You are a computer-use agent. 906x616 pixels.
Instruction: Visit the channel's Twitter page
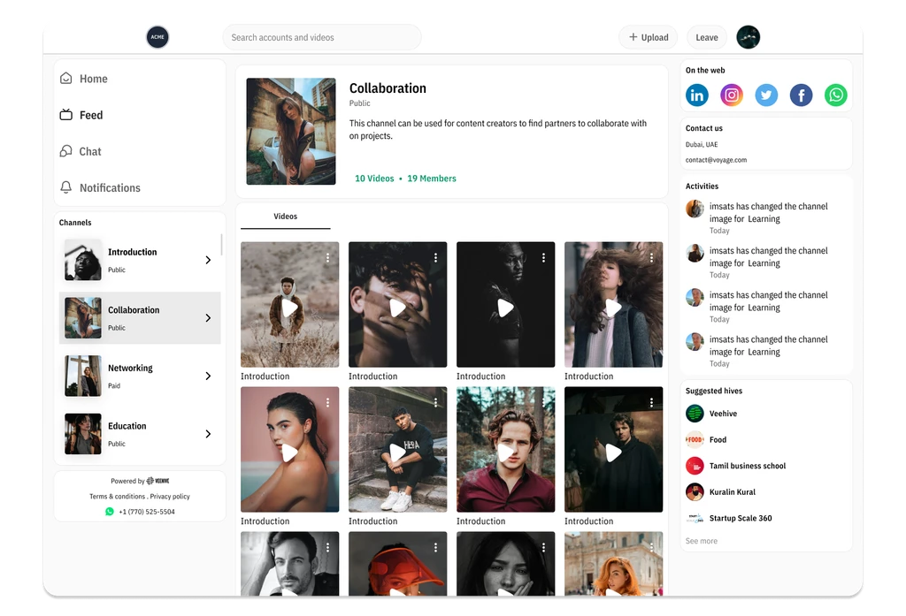[x=766, y=95]
